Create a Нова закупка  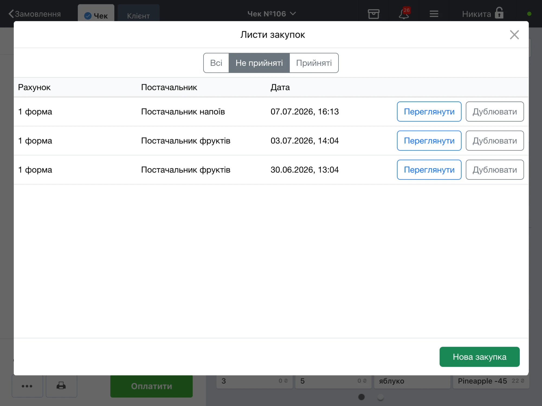479,357
